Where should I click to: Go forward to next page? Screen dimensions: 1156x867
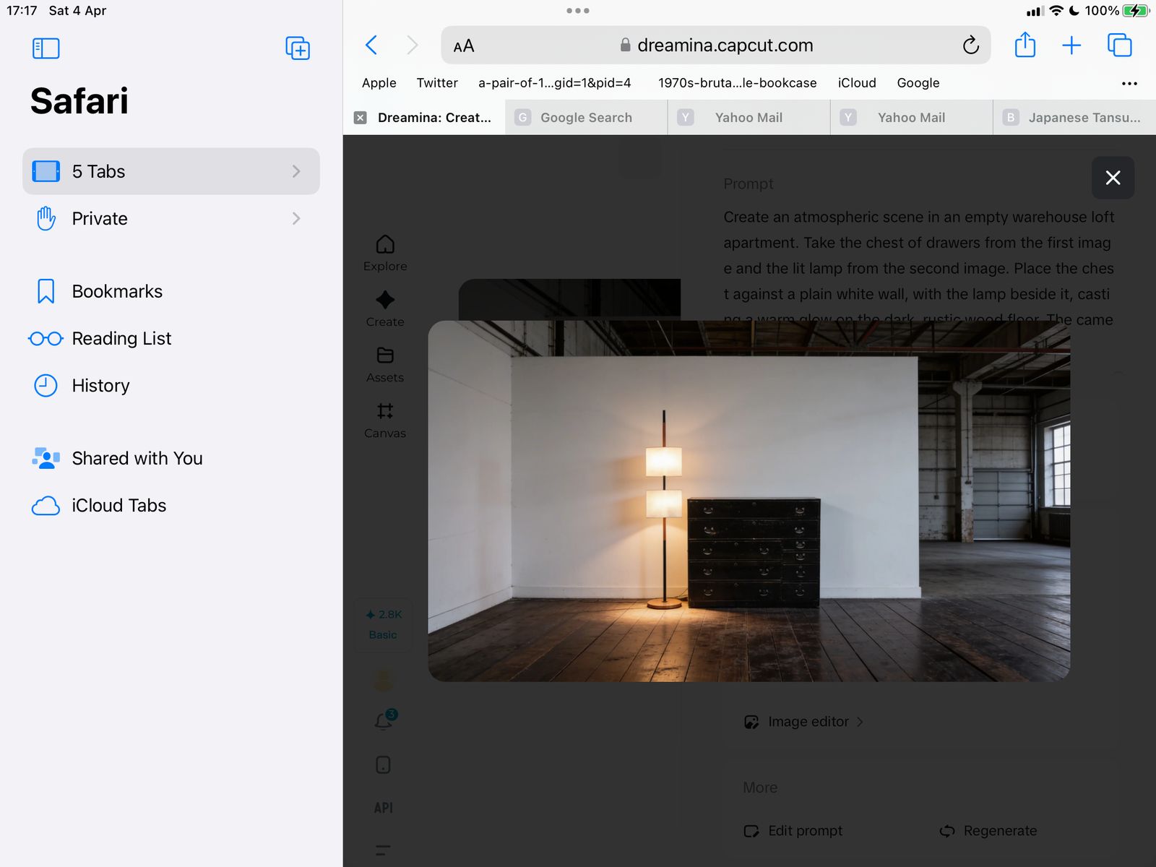pyautogui.click(x=413, y=46)
